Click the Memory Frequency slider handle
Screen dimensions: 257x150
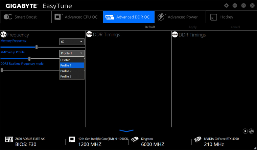[x=37, y=47]
